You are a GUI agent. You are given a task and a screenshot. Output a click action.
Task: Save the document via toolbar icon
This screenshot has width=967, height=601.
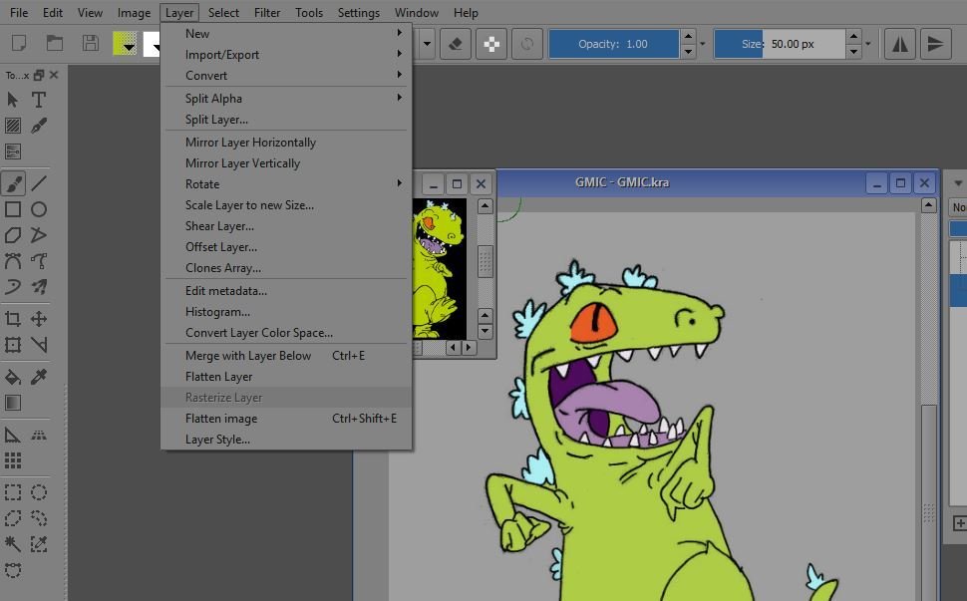point(91,43)
